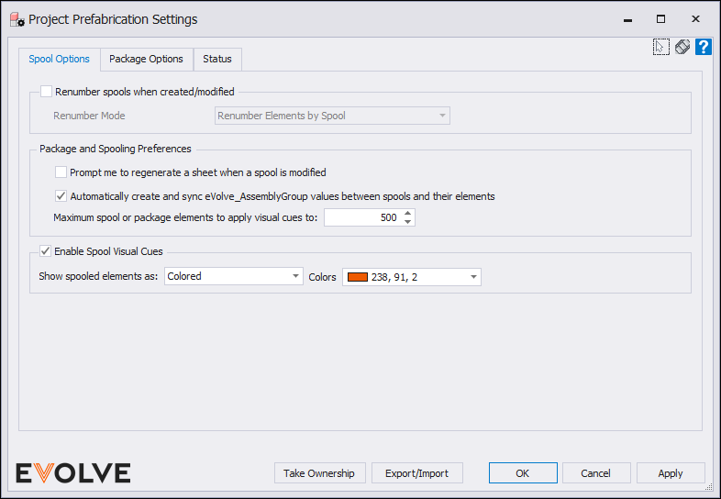Click the Export/Import button
The image size is (721, 499).
point(417,473)
